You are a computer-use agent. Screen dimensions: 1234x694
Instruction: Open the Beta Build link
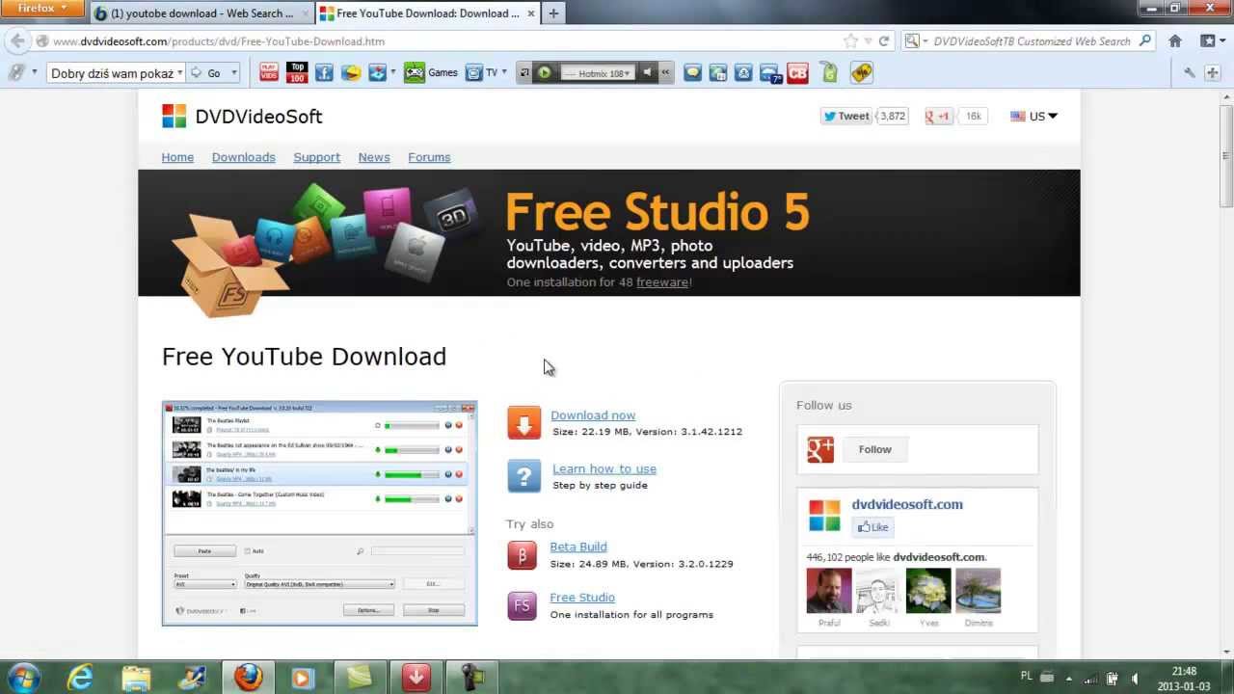click(x=578, y=547)
